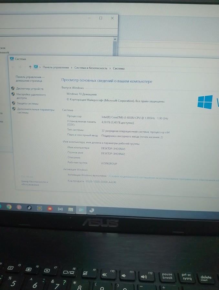Close the background window
Image resolution: width=219 pixels, height=290 pixels.
(x=112, y=18)
